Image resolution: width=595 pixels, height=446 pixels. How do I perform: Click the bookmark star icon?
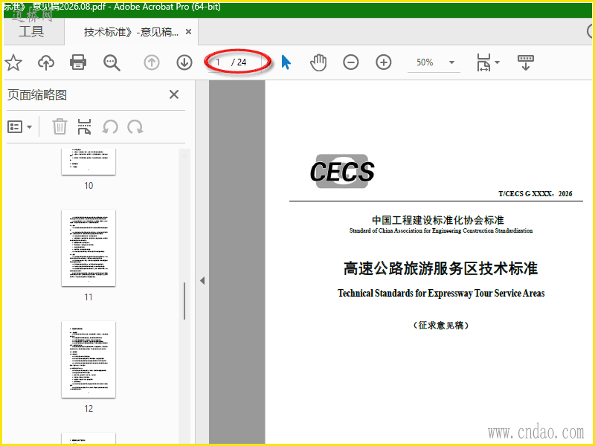click(x=13, y=62)
